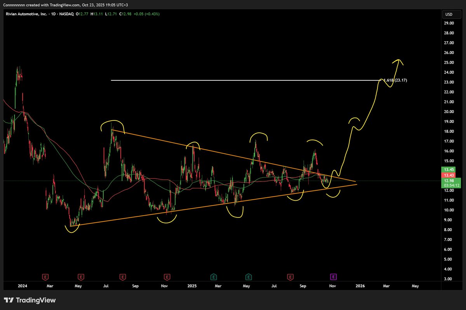Click the 2024 year label on time axis
This screenshot has width=466, height=310.
[23, 286]
